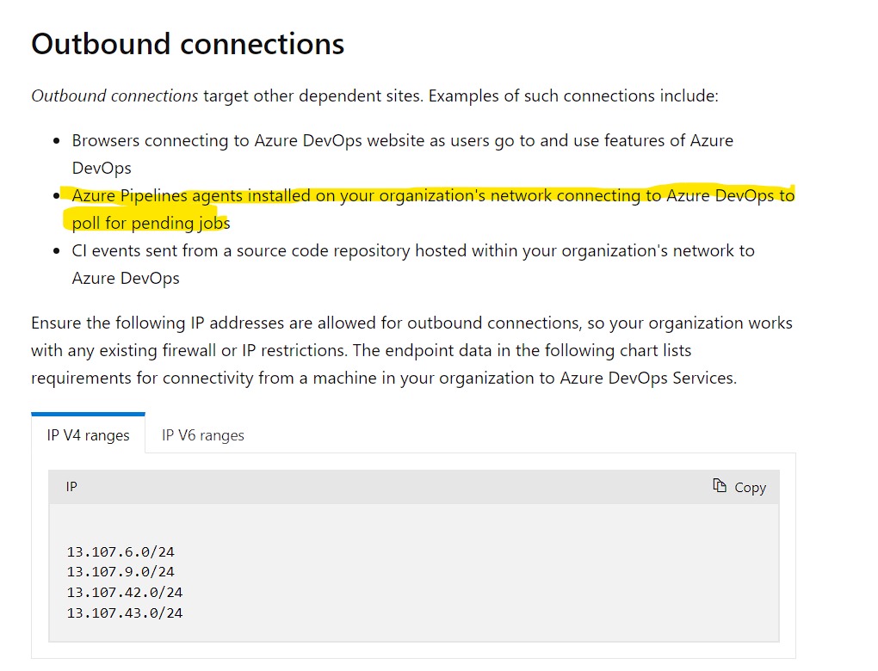Switch to the IP V6 ranges tab
The height and width of the screenshot is (671, 878).
point(202,434)
